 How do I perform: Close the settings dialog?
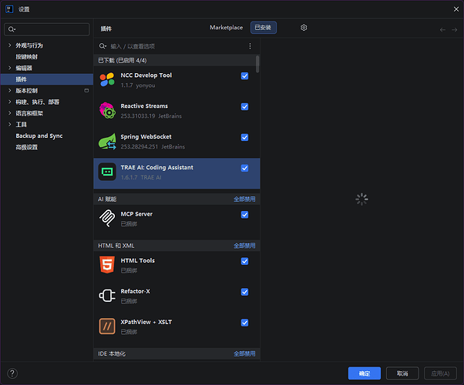[x=456, y=9]
